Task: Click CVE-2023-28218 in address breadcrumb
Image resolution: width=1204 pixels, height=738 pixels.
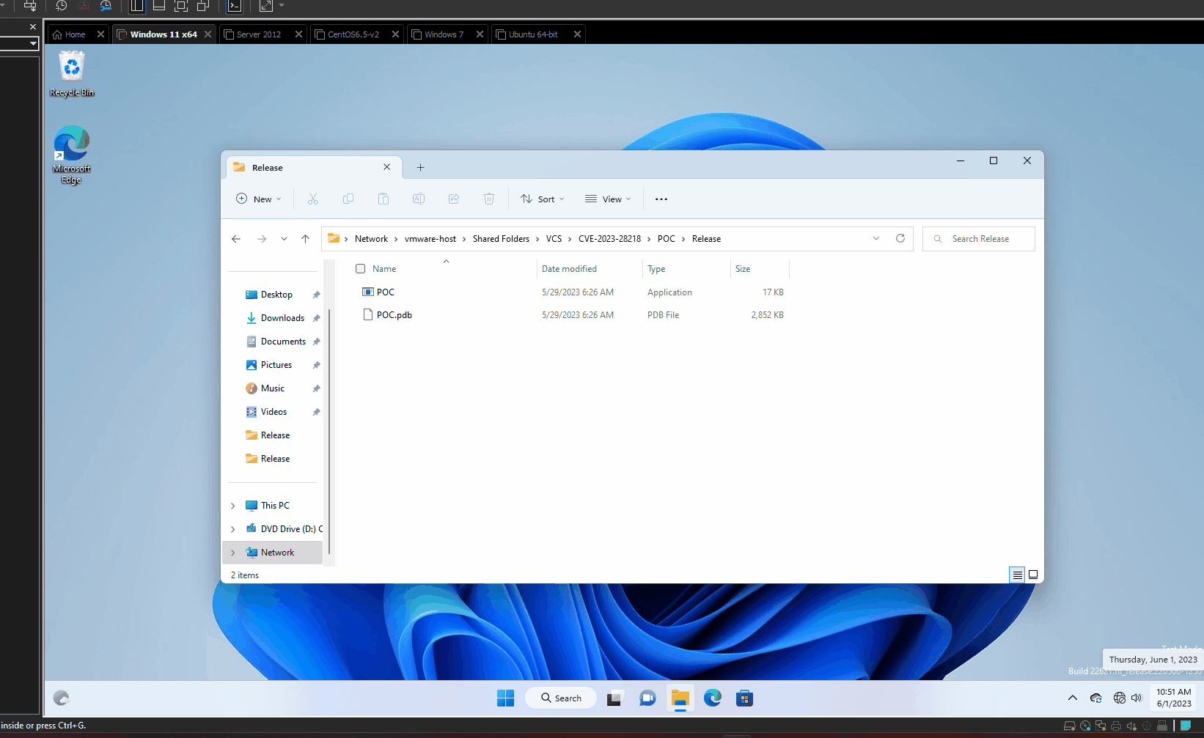Action: 609,239
